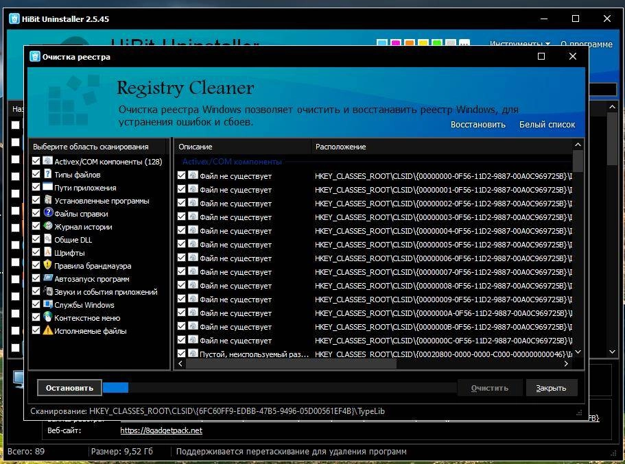Click the Службы Windows icon

(48, 304)
